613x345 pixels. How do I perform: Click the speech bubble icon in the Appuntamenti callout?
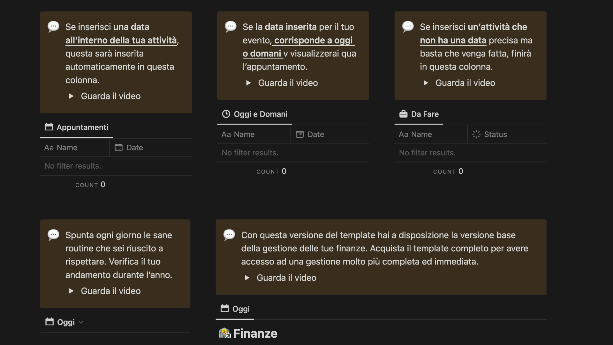click(53, 27)
